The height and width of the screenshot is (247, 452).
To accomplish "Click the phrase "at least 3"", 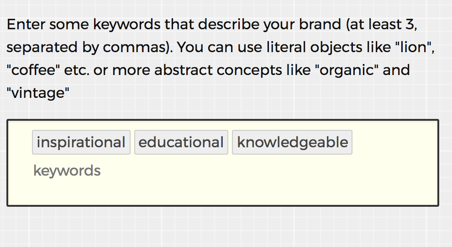I will pyautogui.click(x=383, y=24).
